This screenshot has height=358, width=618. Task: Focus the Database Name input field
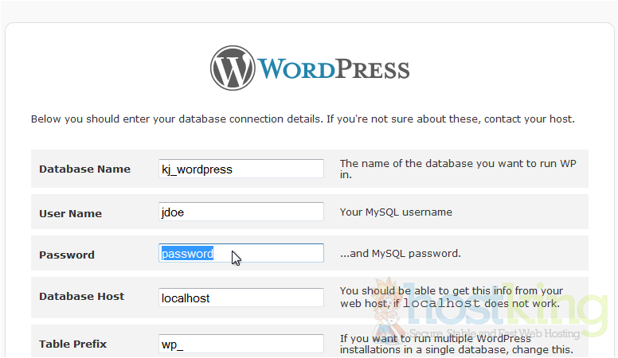tap(241, 169)
